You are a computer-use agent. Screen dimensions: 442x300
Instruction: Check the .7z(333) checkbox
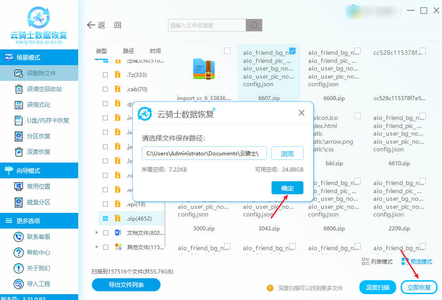[106, 75]
